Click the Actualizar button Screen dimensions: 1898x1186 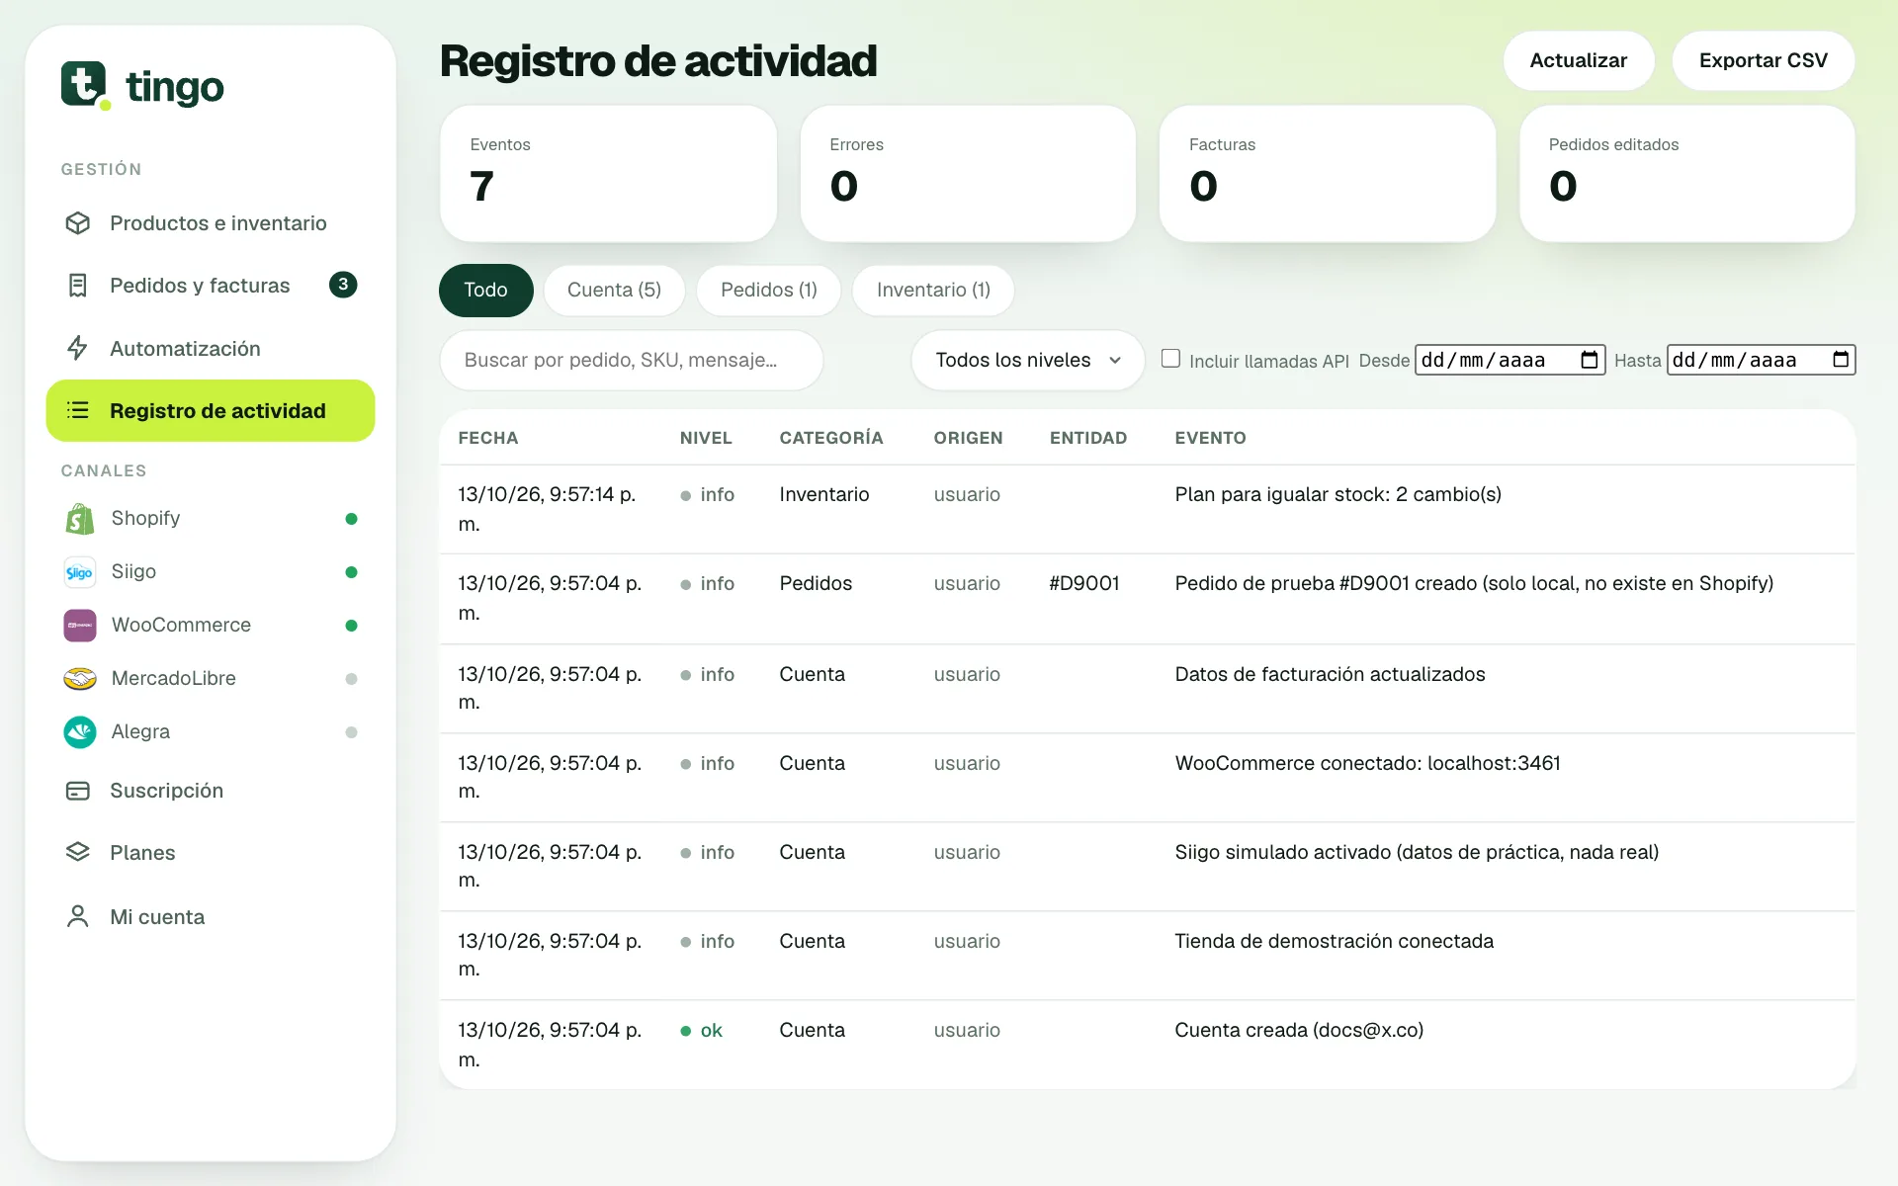1578,60
